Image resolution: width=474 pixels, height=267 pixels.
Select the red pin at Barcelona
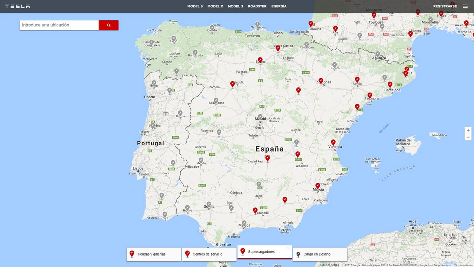point(390,85)
